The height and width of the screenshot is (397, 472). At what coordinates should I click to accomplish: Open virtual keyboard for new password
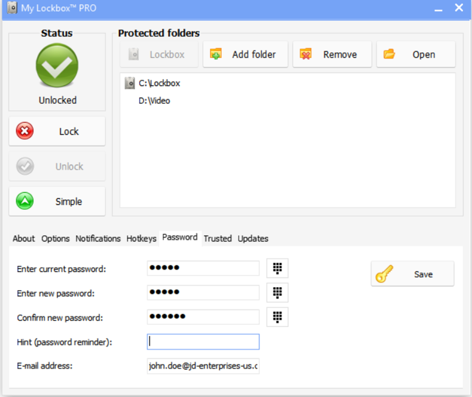pos(277,292)
